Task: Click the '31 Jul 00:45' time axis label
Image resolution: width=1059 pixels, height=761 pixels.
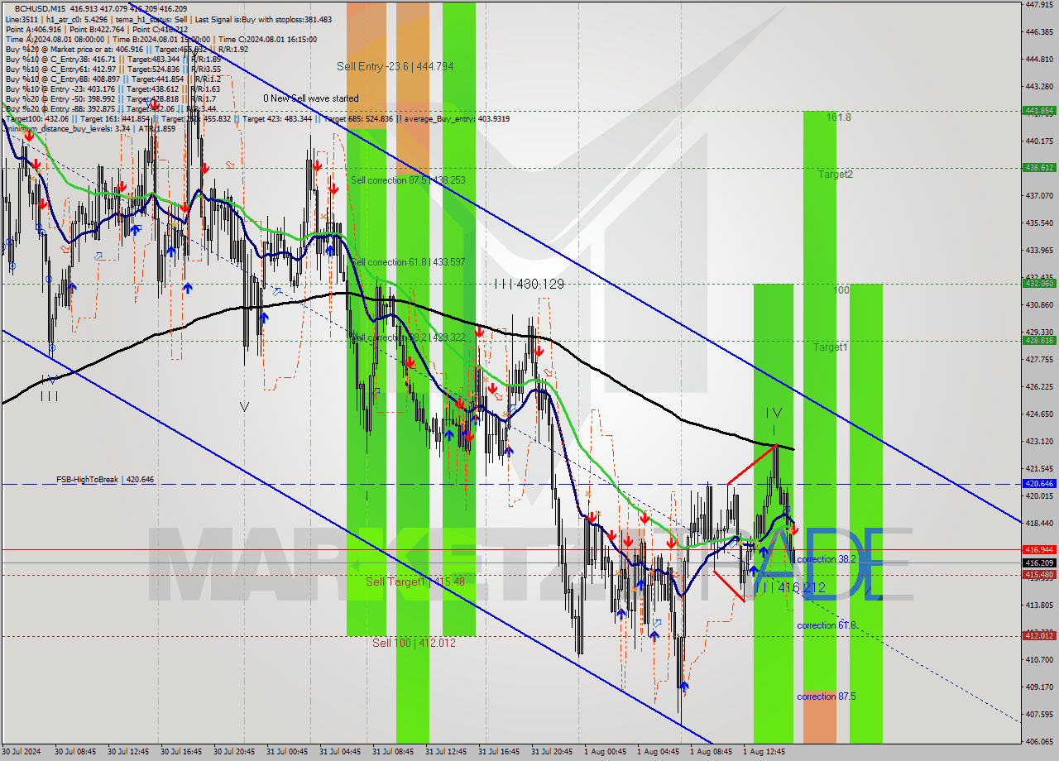Action: pyautogui.click(x=287, y=753)
